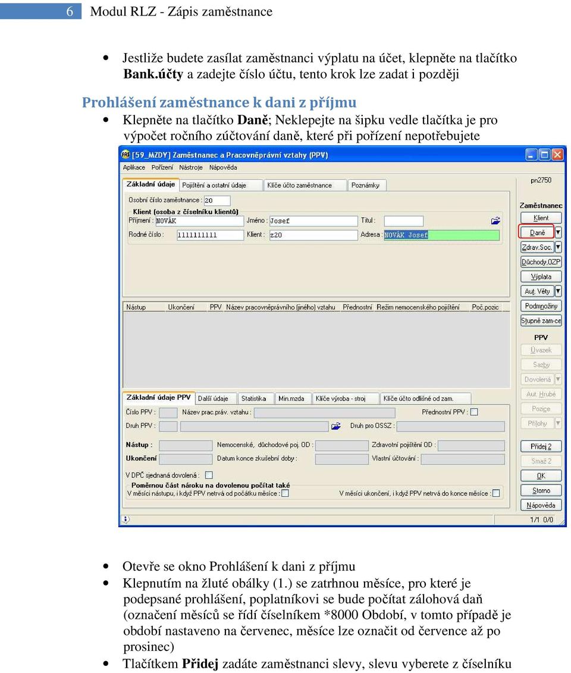
Task: Click the application icon in title bar
Action: (x=126, y=155)
